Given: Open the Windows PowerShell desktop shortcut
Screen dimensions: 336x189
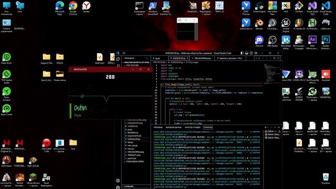Looking at the screenshot, I should pos(153,8).
